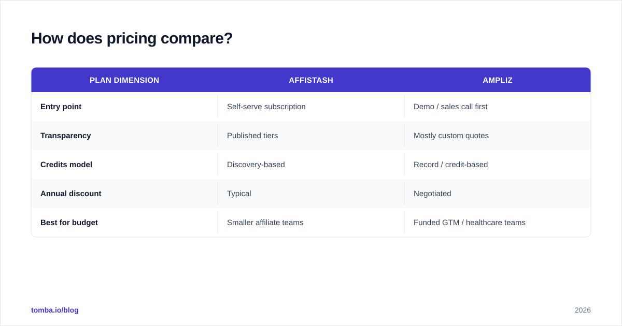Click the 'Best for budget' row label

point(69,223)
